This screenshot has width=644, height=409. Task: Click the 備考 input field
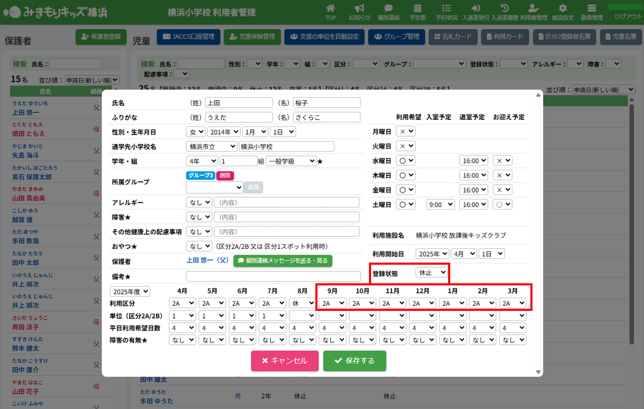[273, 276]
